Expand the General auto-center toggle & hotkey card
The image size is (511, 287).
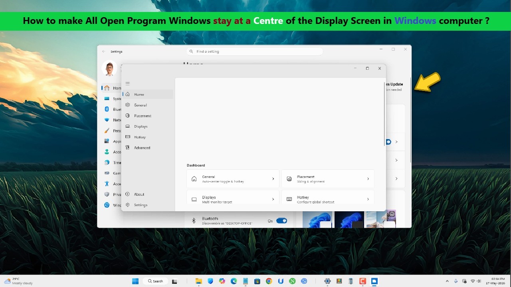tap(233, 179)
